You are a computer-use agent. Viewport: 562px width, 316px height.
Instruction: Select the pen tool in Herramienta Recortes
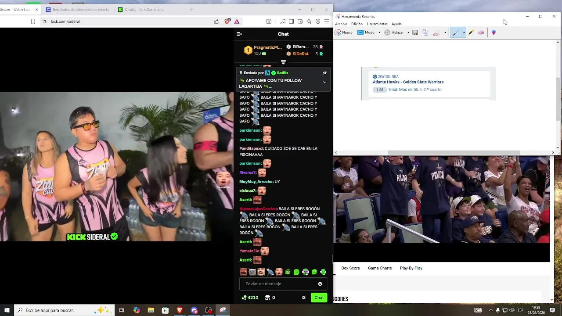click(456, 32)
